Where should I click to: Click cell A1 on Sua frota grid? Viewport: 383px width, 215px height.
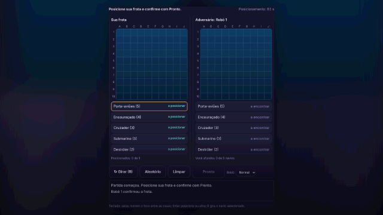pyautogui.click(x=120, y=32)
